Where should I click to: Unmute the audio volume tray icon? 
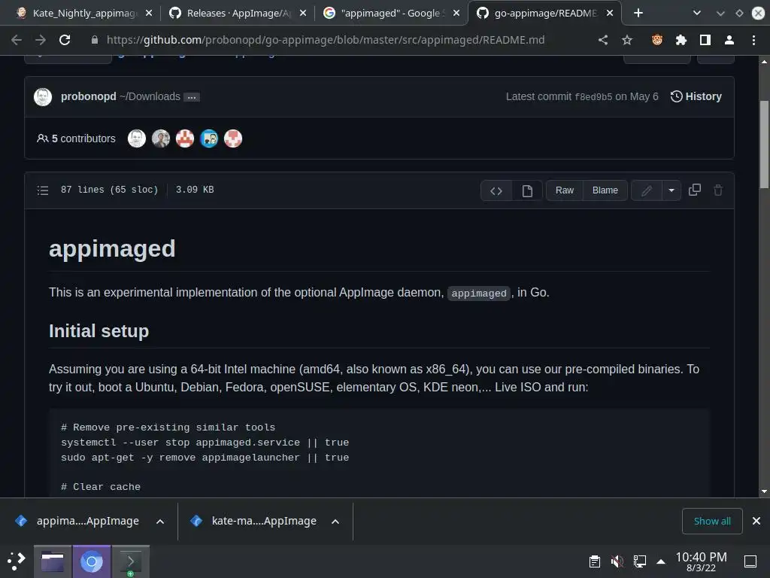pyautogui.click(x=617, y=561)
